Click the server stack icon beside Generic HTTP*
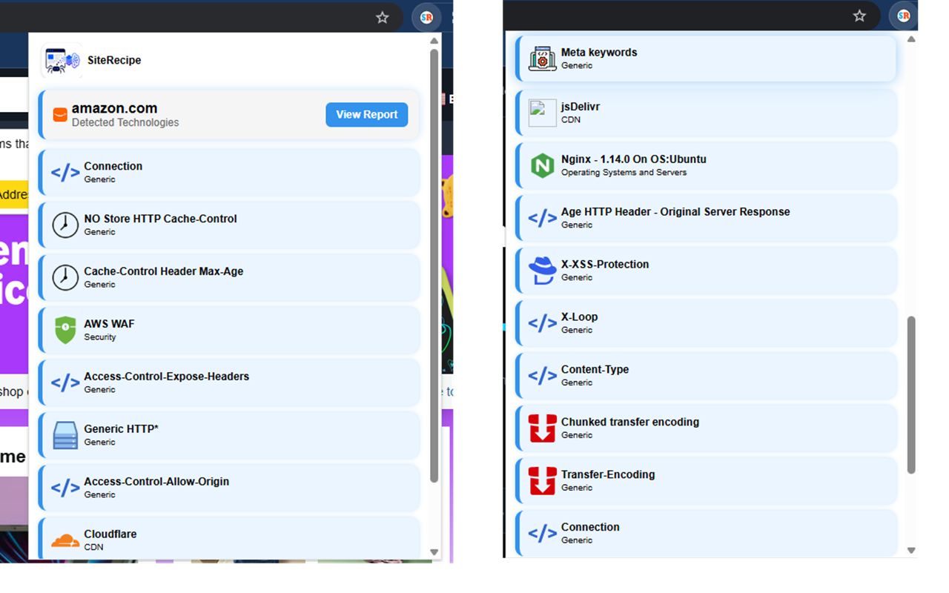949x593 pixels. click(65, 435)
